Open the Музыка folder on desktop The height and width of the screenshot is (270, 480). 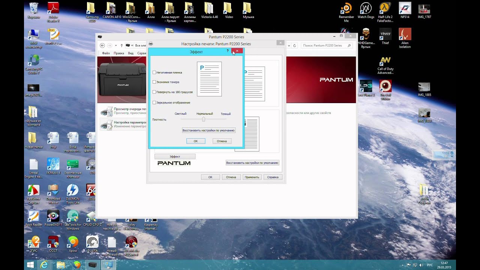(248, 10)
